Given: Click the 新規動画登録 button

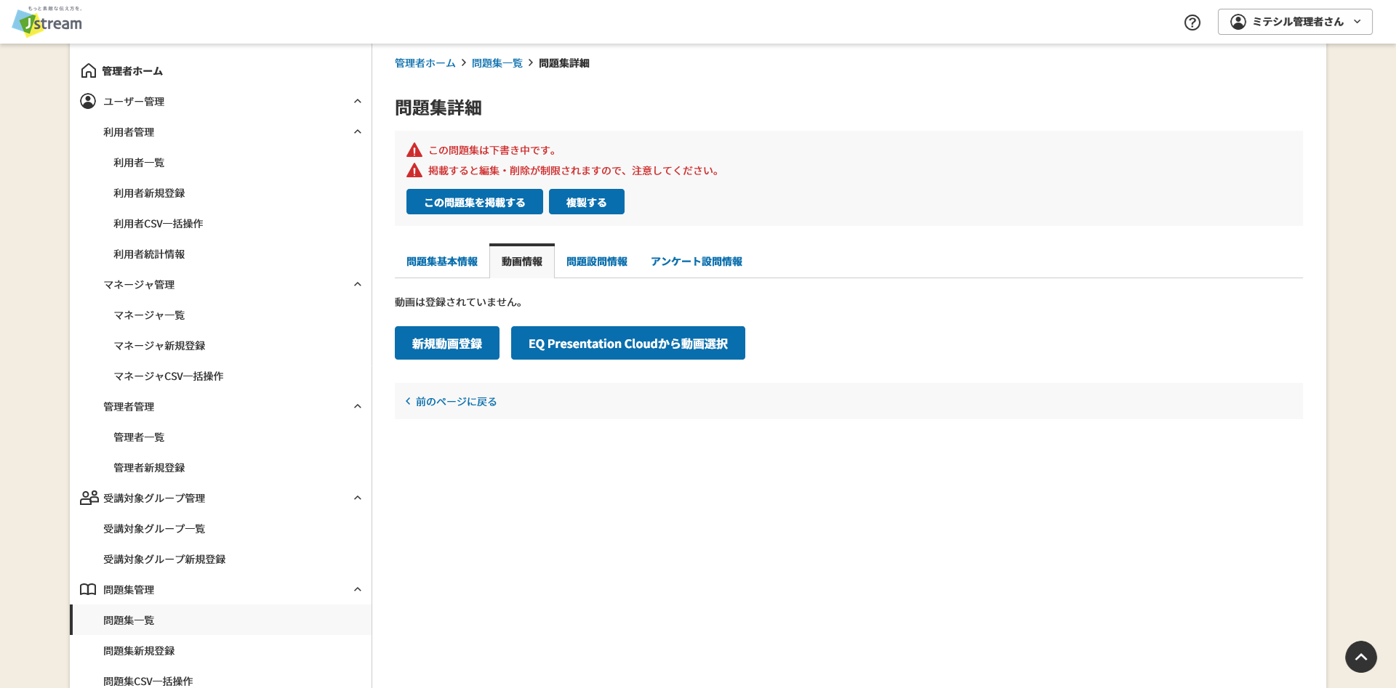Looking at the screenshot, I should (447, 343).
